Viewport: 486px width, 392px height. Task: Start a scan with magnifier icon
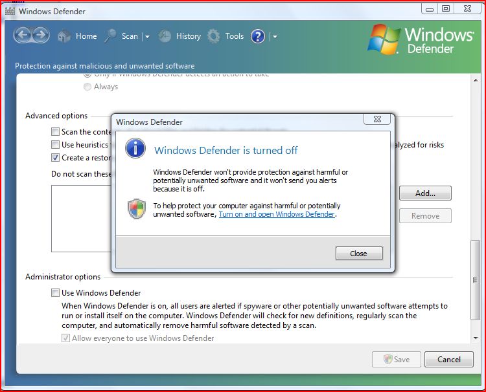pyautogui.click(x=110, y=36)
